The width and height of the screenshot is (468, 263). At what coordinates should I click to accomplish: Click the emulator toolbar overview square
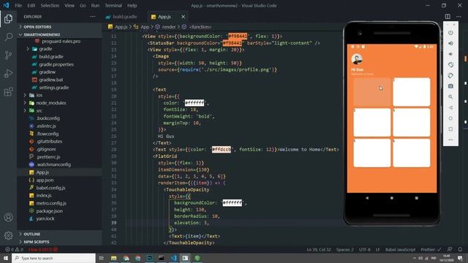(450, 129)
